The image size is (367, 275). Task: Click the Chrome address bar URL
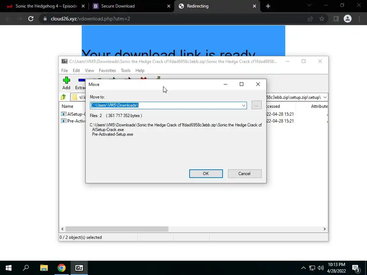pyautogui.click(x=90, y=19)
